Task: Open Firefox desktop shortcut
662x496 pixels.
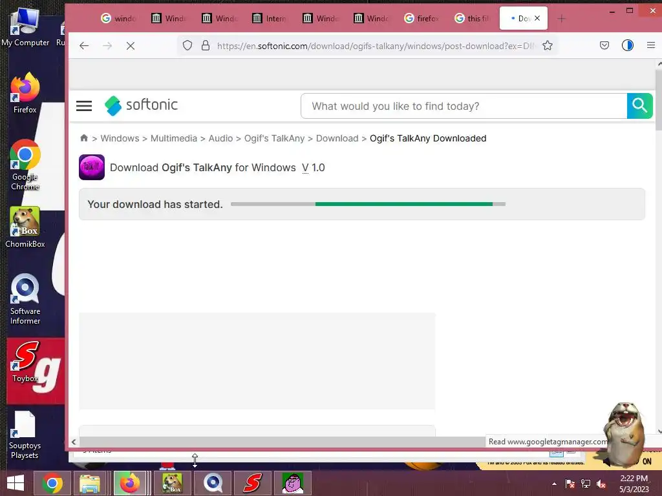Action: click(x=25, y=93)
